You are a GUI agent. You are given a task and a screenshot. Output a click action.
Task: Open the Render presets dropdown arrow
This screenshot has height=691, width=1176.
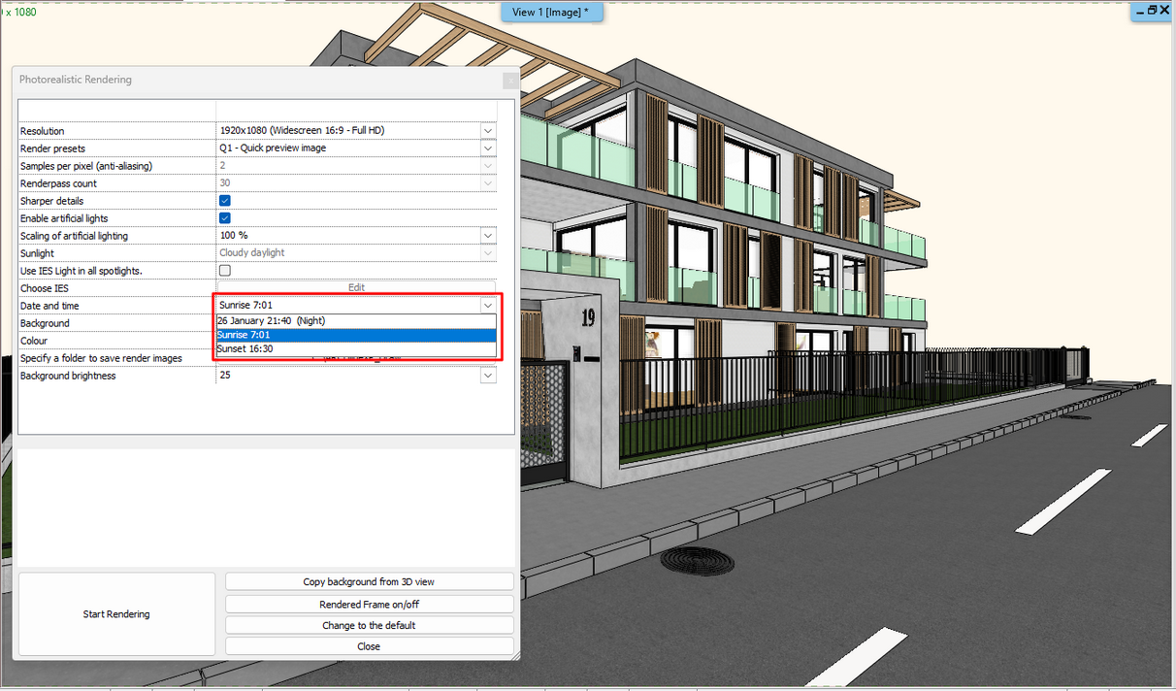(x=488, y=148)
